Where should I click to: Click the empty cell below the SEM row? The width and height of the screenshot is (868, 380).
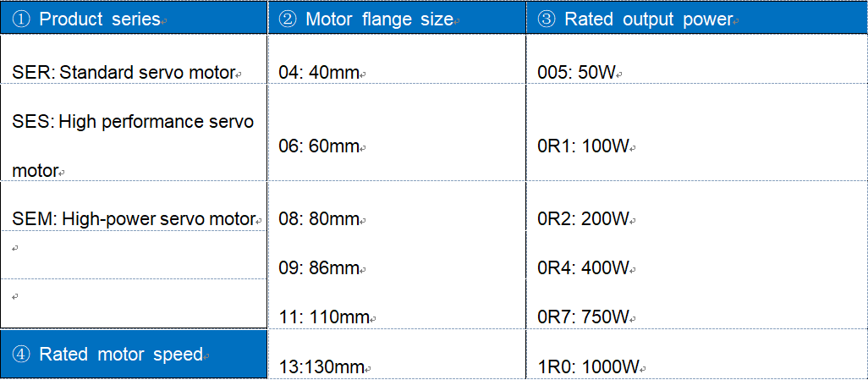pyautogui.click(x=134, y=255)
